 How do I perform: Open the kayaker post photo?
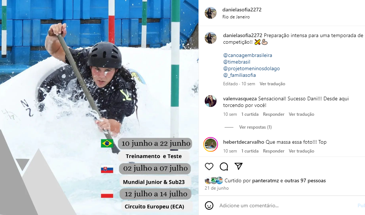pyautogui.click(x=99, y=107)
